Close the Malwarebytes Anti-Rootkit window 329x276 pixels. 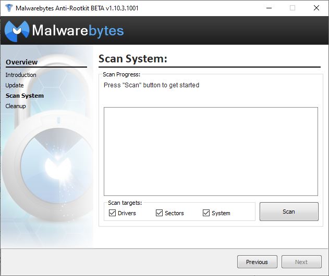316,8
